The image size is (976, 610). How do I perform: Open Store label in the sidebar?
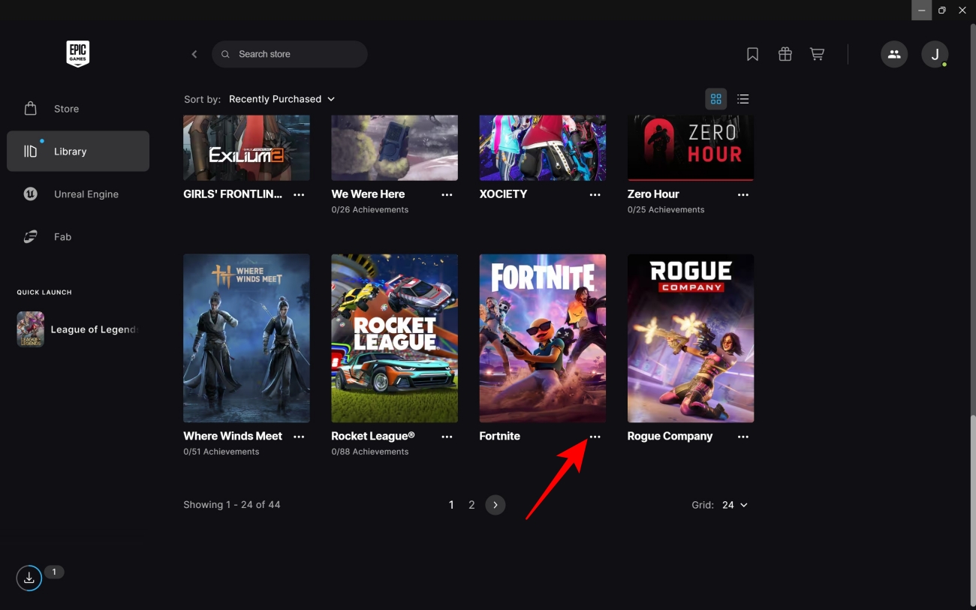[67, 109]
